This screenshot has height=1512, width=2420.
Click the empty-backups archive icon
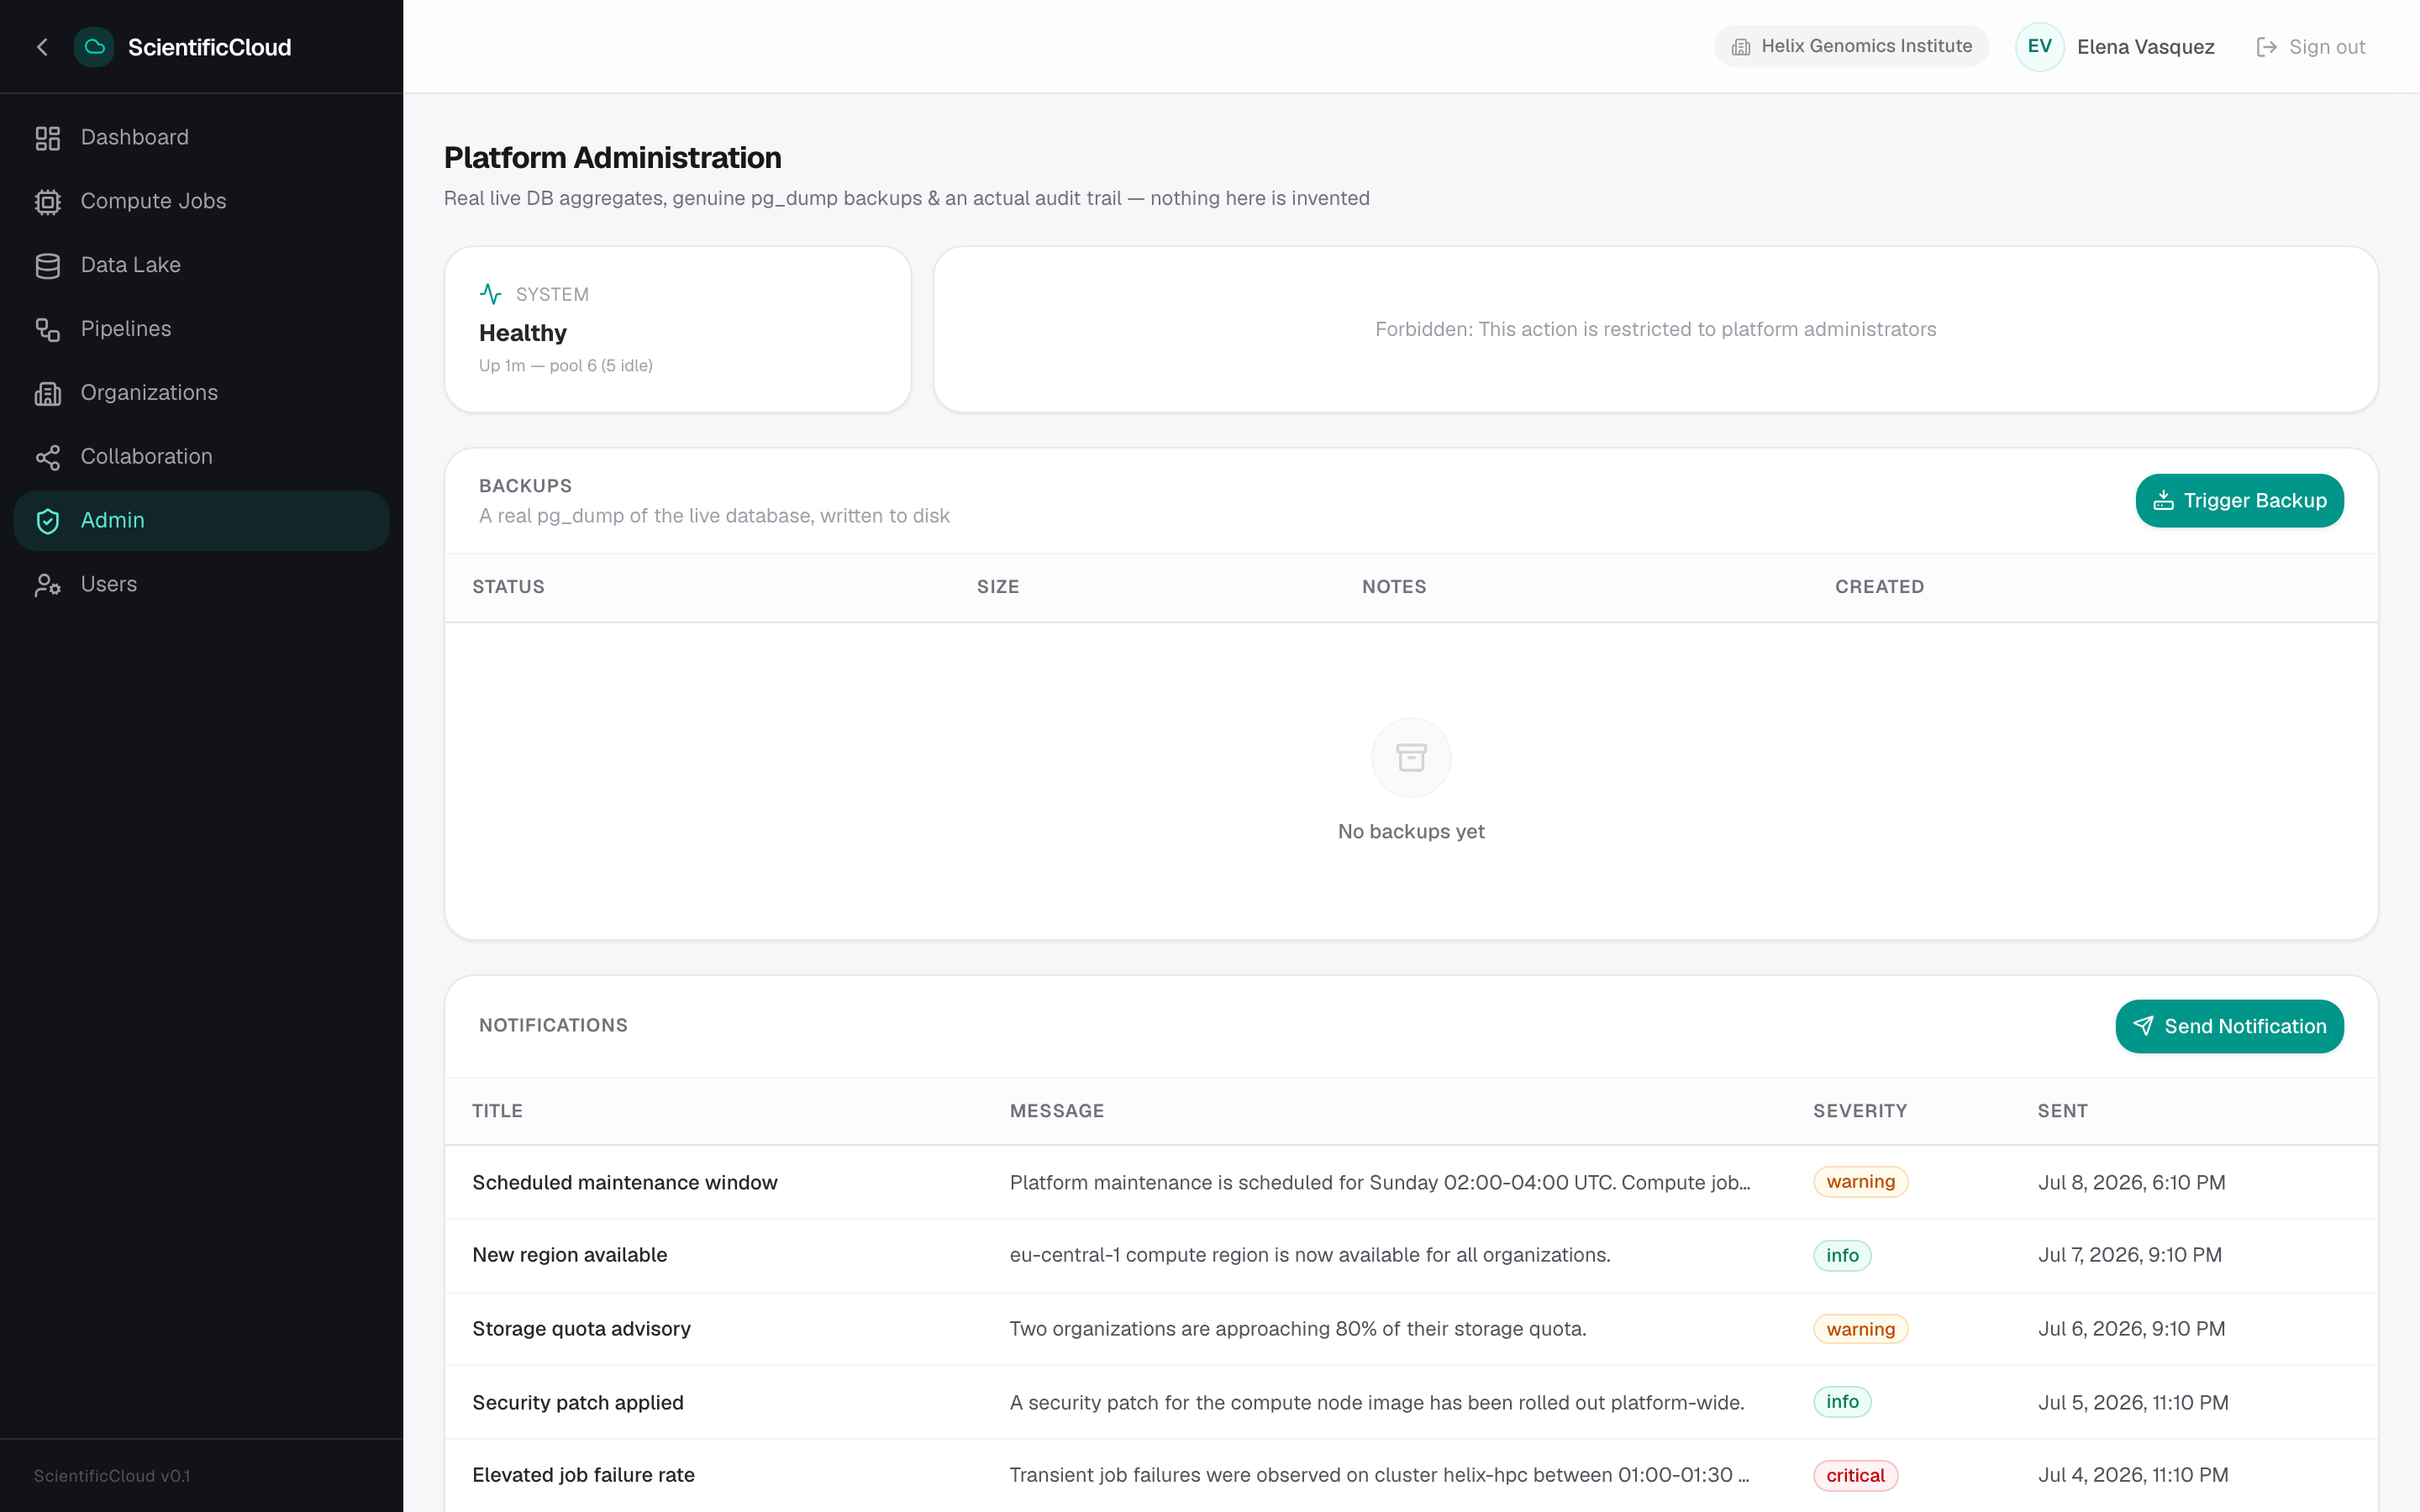[x=1411, y=758]
